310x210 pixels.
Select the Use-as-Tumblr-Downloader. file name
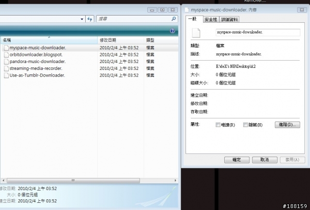(x=37, y=75)
